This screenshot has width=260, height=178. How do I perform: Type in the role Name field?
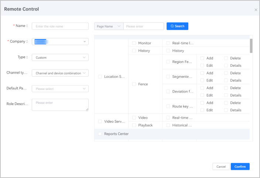pyautogui.click(x=60, y=26)
